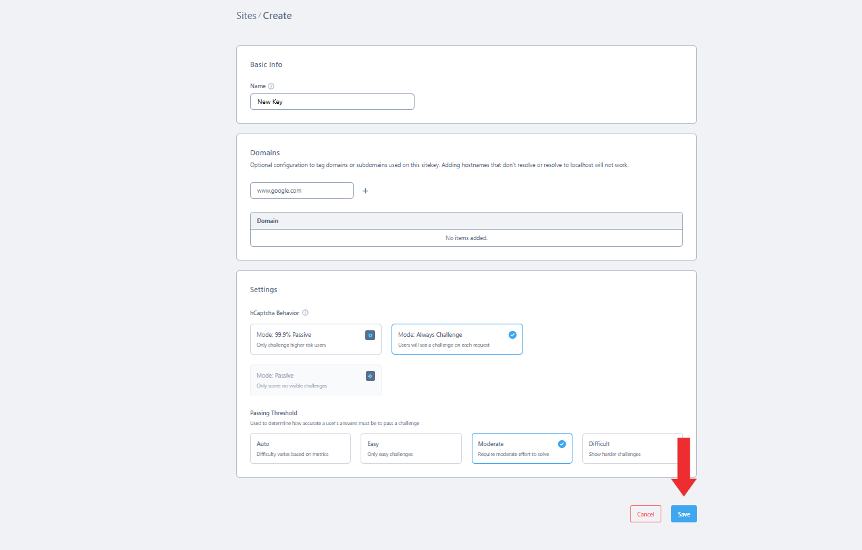Click the www.google.com domain input field
The width and height of the screenshot is (862, 550).
pos(301,191)
